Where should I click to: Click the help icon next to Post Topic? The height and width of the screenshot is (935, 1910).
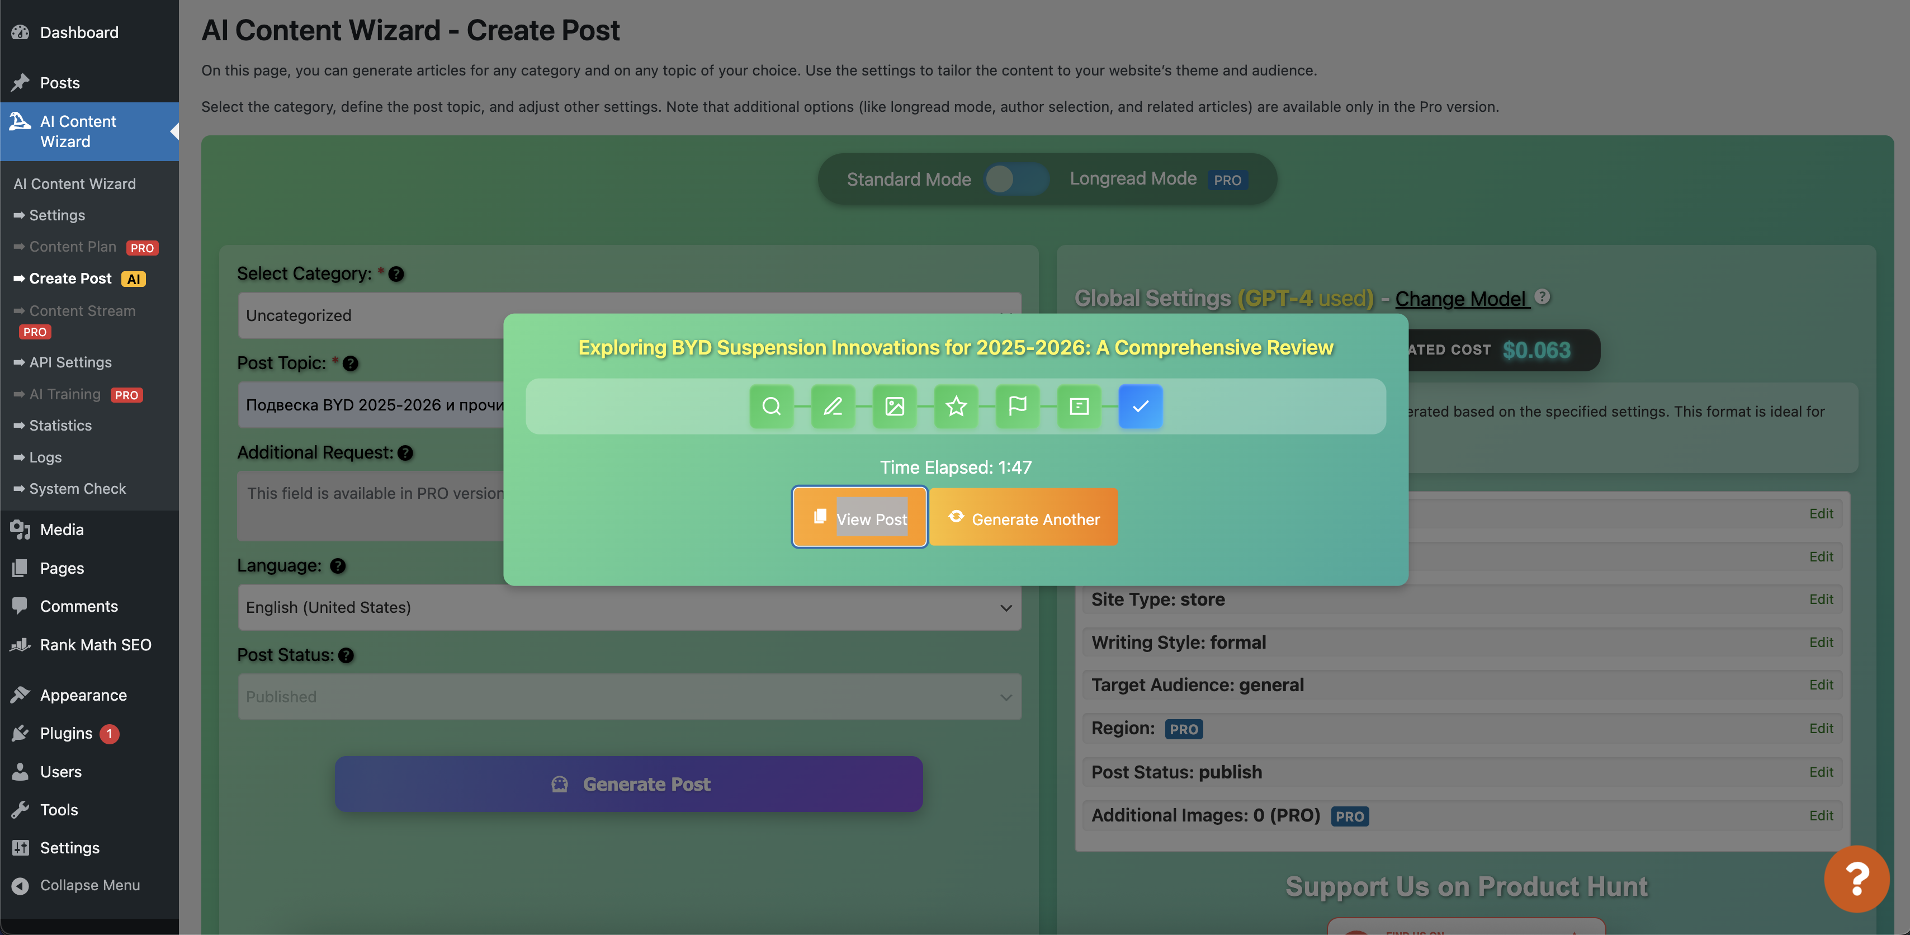click(x=350, y=363)
